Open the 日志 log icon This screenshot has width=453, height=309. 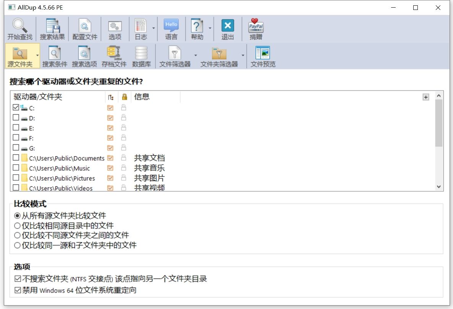click(x=141, y=26)
